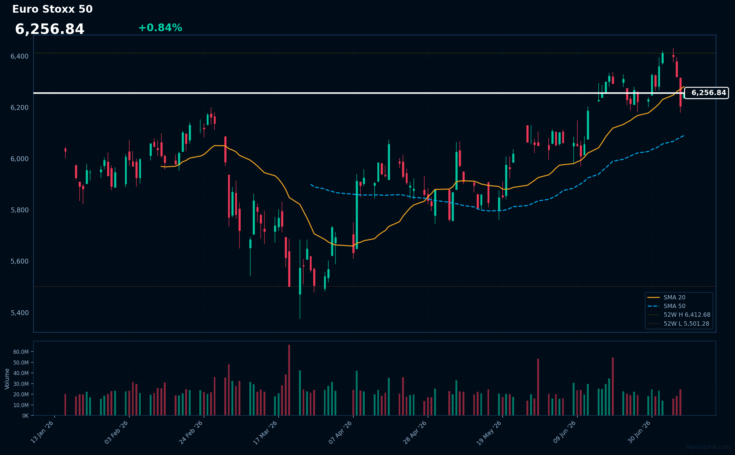Click the long green candlestick after 07 Apr
735x455 pixels.
point(357,215)
